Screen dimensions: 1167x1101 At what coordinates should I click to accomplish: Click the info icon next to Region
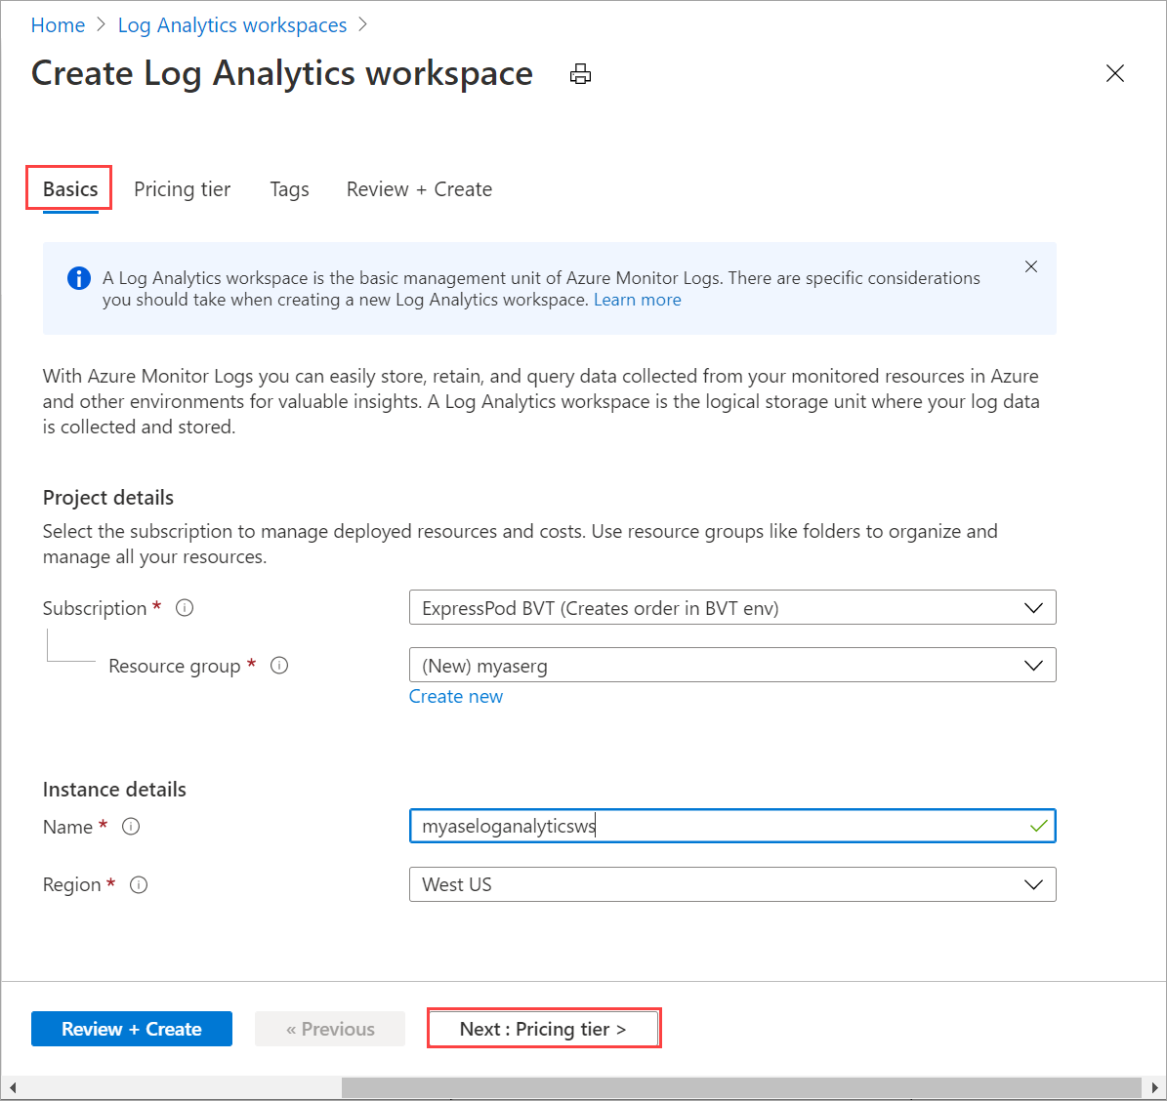(139, 884)
